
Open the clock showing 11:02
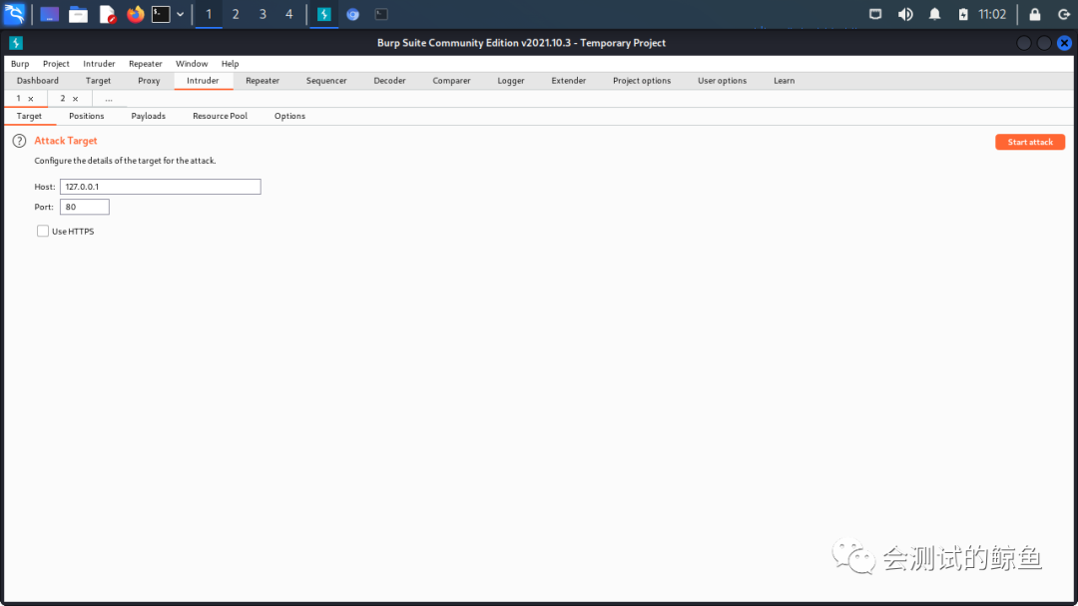pos(992,14)
